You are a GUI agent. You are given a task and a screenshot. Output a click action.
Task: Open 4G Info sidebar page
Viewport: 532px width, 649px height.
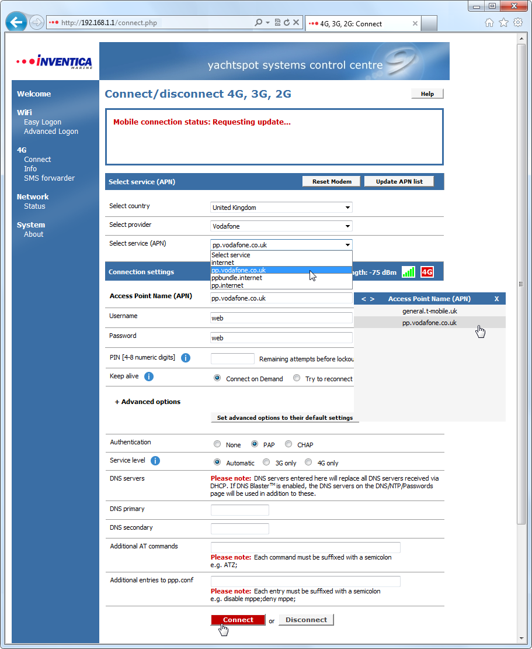tap(30, 169)
